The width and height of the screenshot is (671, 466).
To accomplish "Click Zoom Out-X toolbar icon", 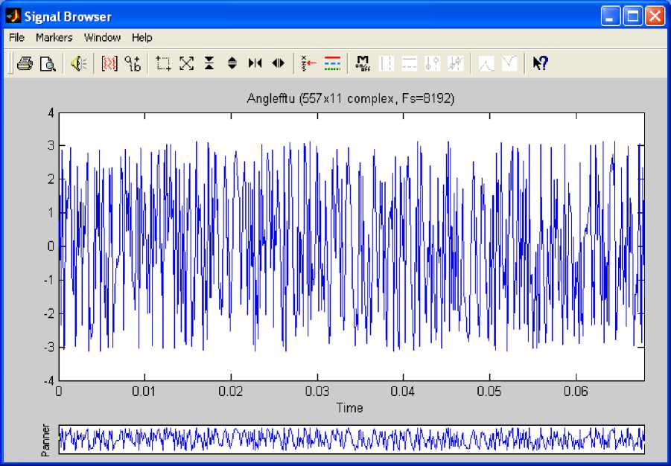I will (x=278, y=64).
